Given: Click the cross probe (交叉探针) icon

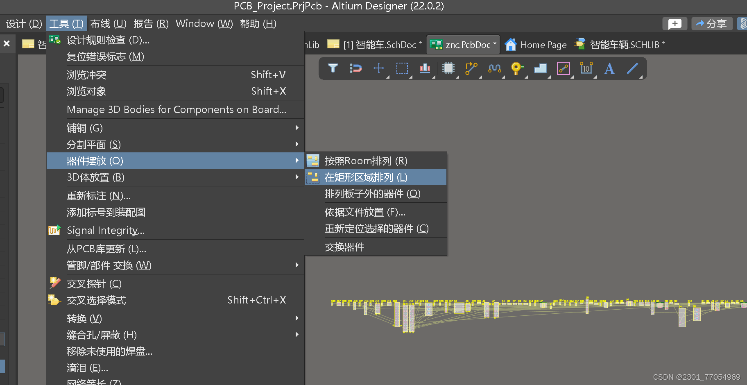Looking at the screenshot, I should (x=54, y=283).
